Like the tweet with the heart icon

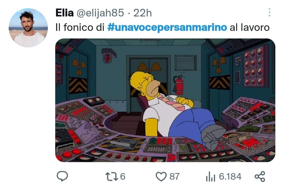click(x=161, y=177)
